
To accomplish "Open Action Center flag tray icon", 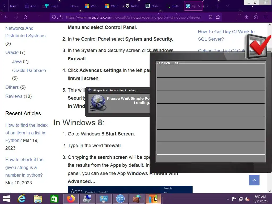I will (x=234, y=199).
